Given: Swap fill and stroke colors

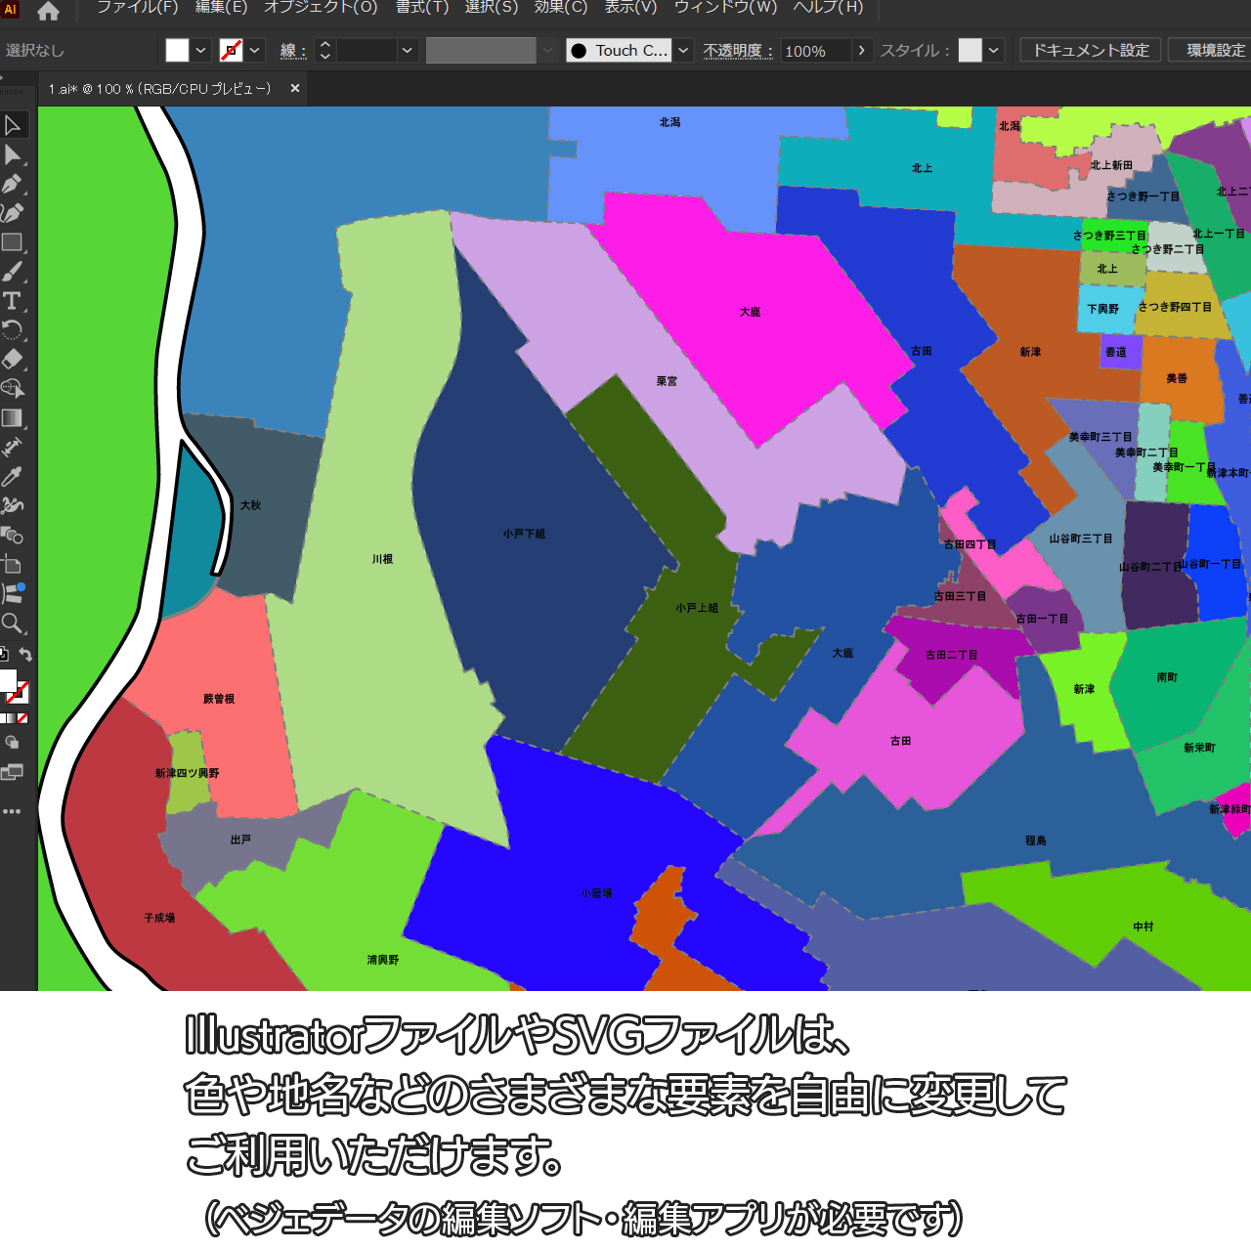Looking at the screenshot, I should 26,655.
